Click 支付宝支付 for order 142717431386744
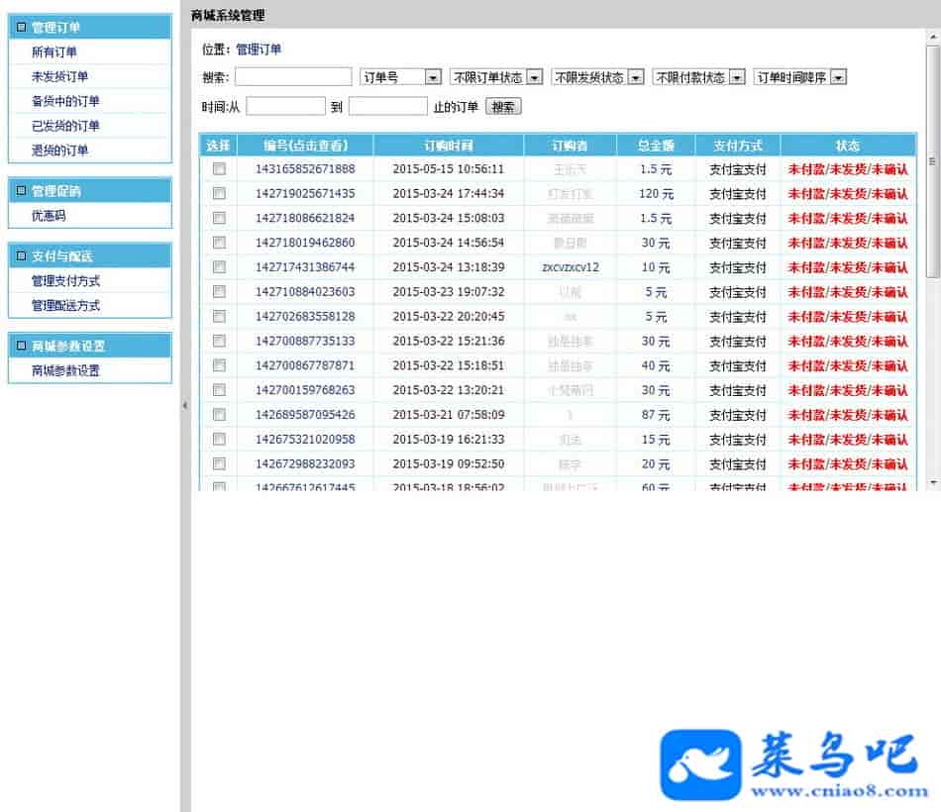The image size is (941, 812). 738,267
